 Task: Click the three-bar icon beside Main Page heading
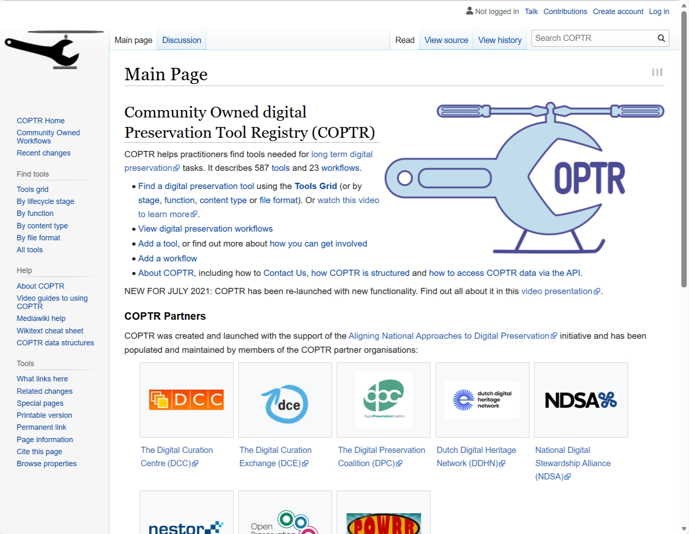pyautogui.click(x=657, y=72)
